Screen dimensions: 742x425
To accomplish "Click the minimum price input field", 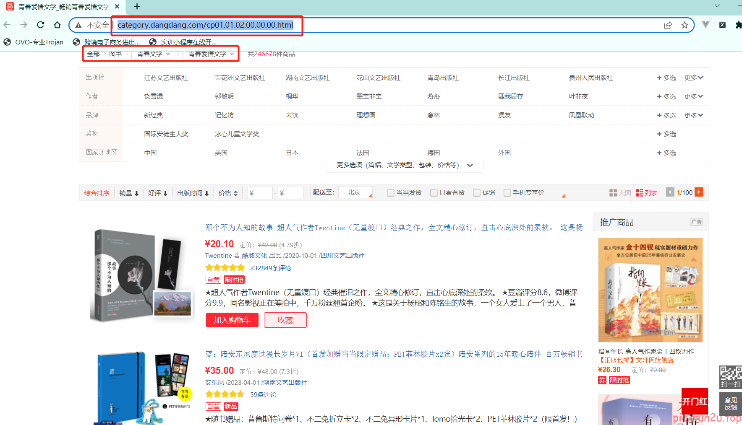I will (260, 193).
